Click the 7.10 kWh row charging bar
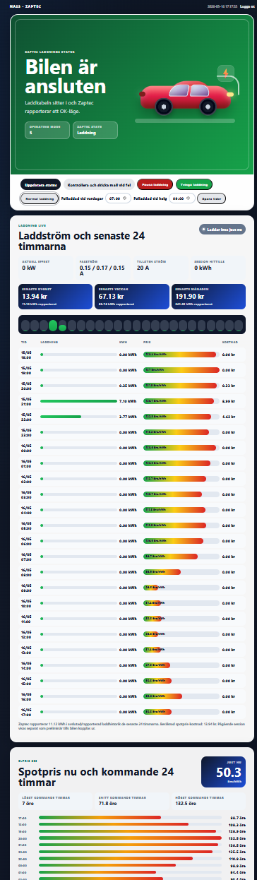Viewport: 257px width, 880px height. [x=78, y=400]
